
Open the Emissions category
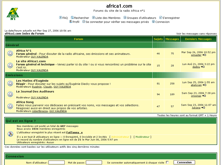[14, 75]
